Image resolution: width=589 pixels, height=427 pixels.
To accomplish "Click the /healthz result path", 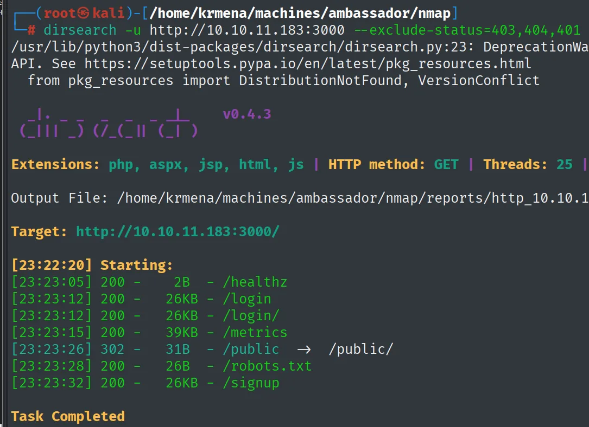I will (x=255, y=282).
